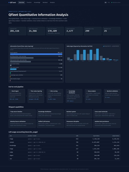Toggle the gray Social legend swatch

pos(112,46)
